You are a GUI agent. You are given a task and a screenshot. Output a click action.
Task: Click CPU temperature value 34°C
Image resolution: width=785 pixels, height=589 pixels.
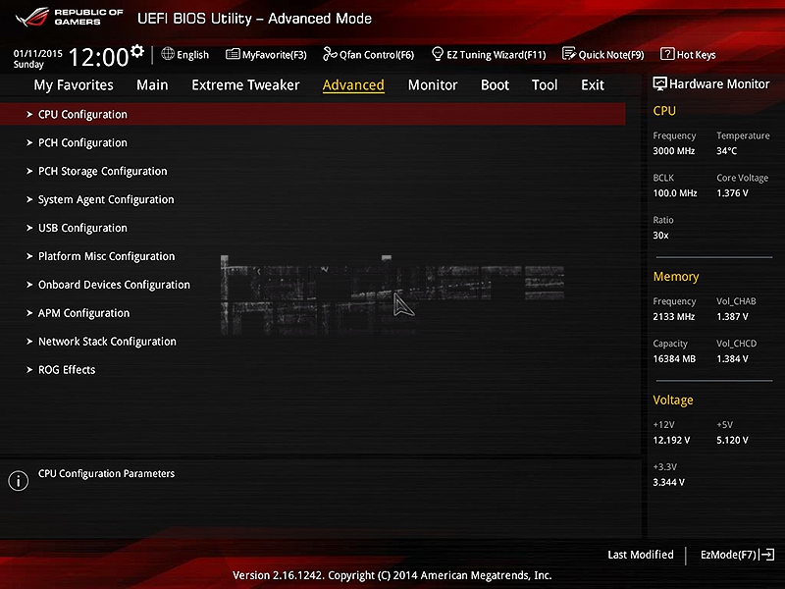coord(726,151)
